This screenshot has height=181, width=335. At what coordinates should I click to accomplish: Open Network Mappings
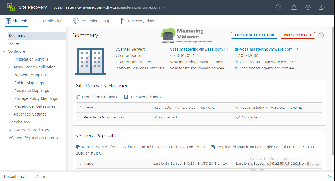click(31, 75)
